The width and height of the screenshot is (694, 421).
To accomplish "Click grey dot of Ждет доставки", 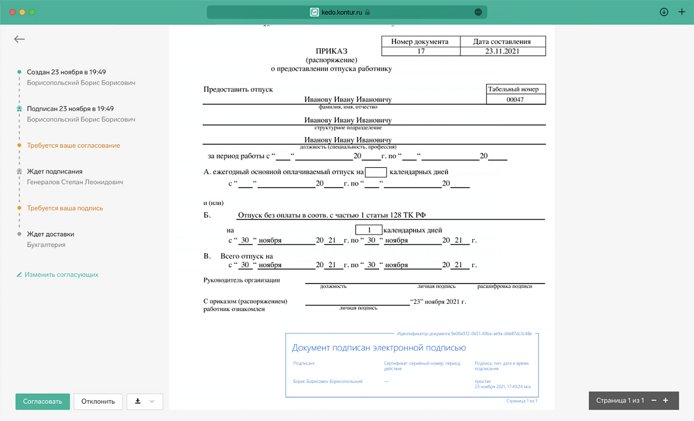I will pos(19,234).
